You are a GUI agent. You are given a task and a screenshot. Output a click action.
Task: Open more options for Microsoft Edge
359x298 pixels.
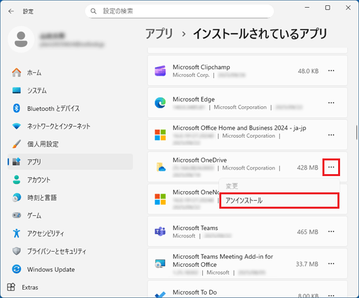[331, 103]
